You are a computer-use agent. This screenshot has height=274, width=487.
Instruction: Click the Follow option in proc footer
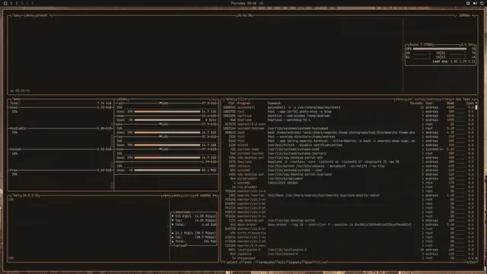click(321, 262)
